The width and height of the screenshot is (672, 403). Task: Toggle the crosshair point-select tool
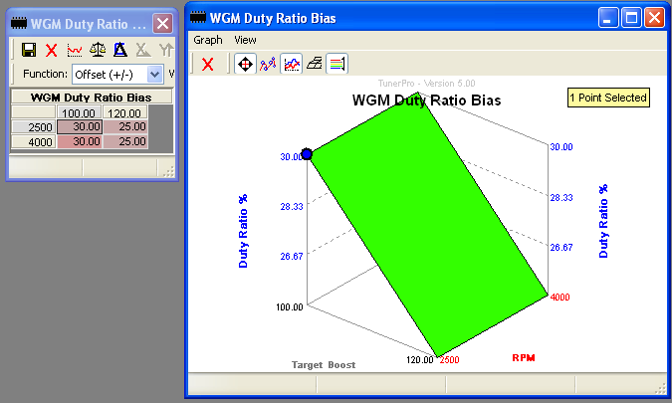point(244,65)
